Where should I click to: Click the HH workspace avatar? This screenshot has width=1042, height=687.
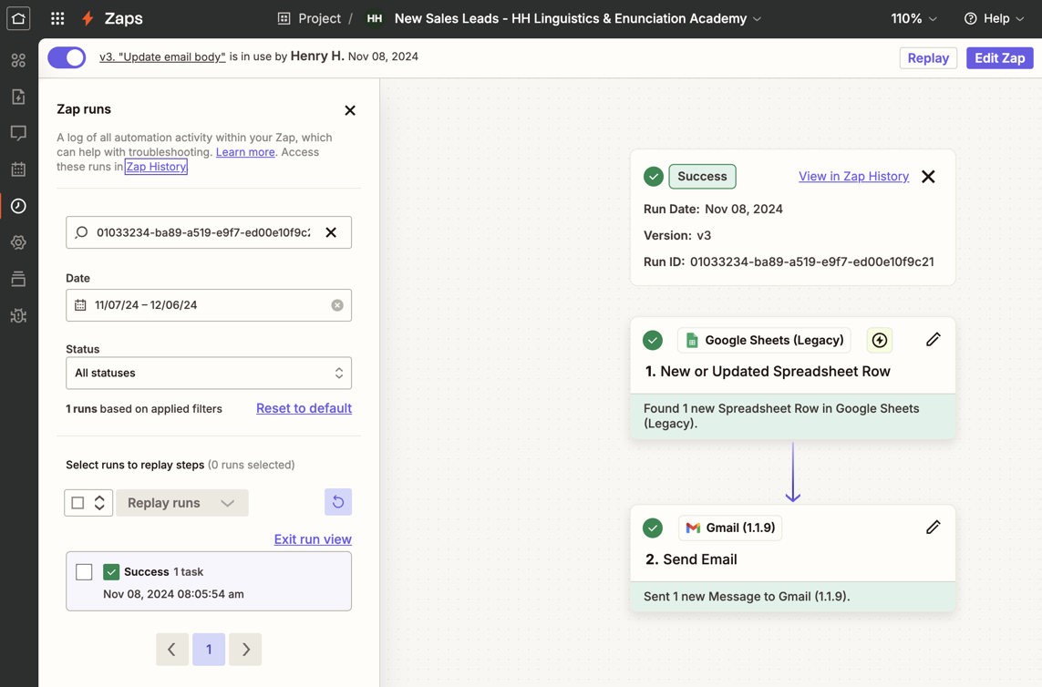pyautogui.click(x=374, y=18)
